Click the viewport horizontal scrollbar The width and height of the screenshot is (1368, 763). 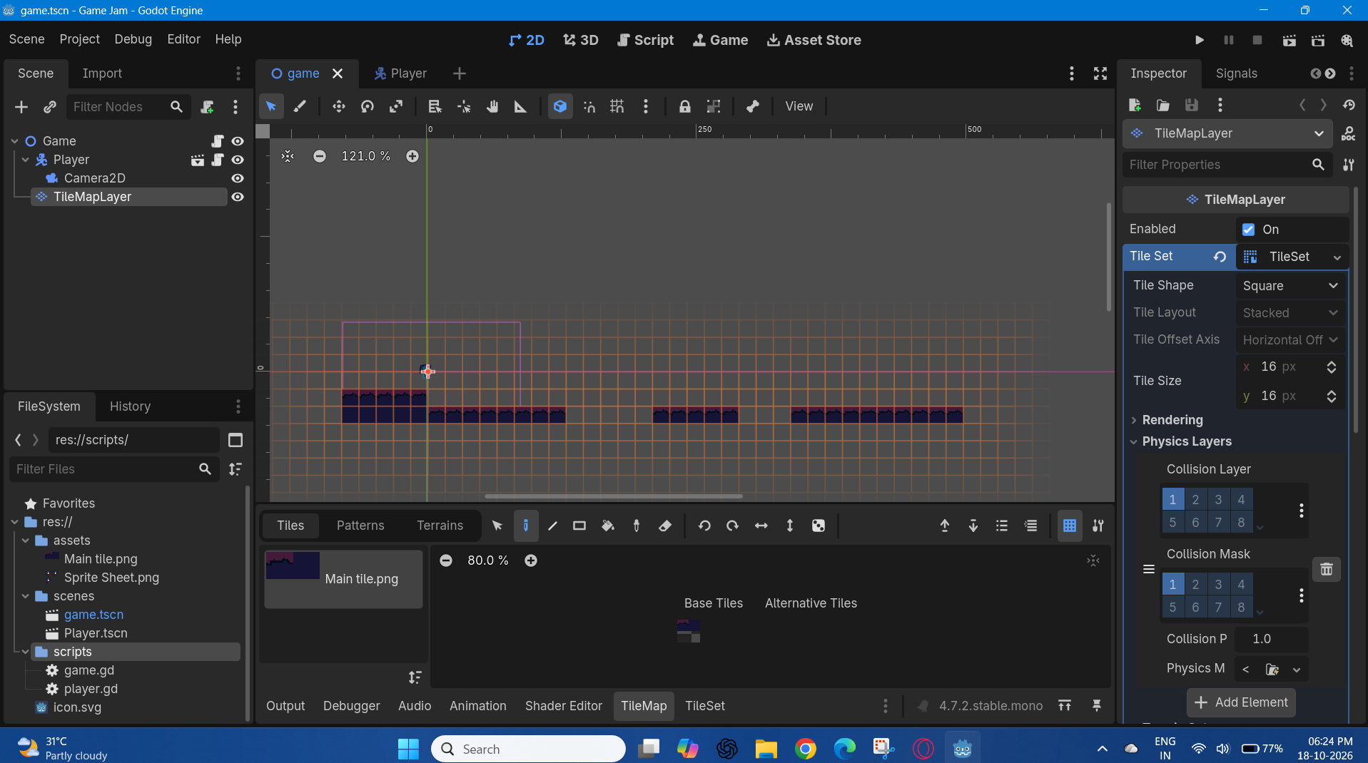pyautogui.click(x=614, y=496)
